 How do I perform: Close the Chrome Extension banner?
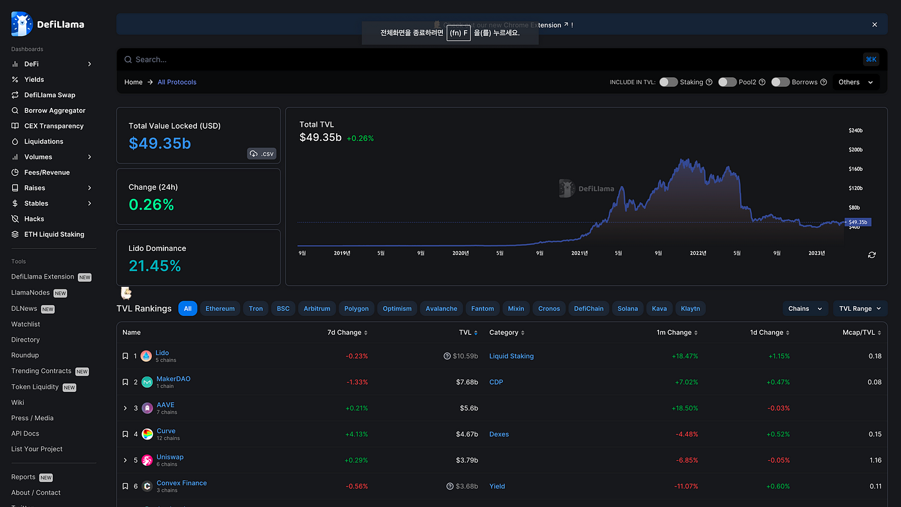click(x=875, y=24)
